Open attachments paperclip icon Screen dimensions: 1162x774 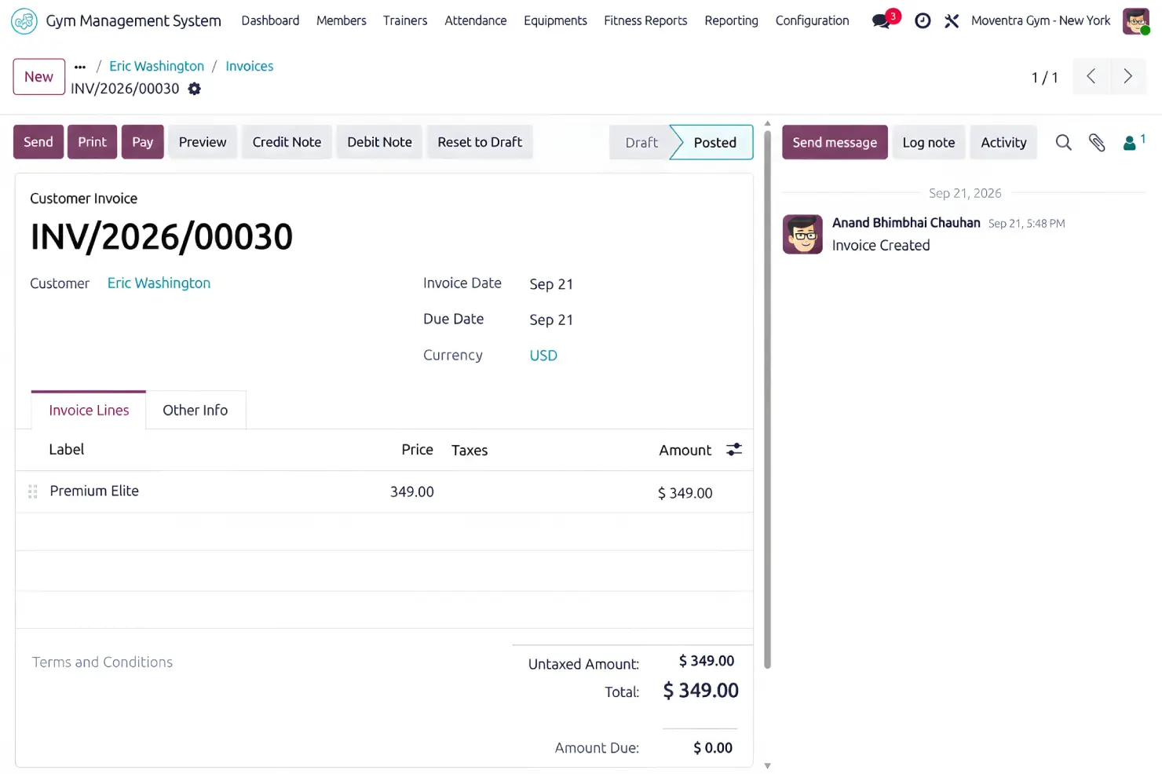[x=1097, y=142]
